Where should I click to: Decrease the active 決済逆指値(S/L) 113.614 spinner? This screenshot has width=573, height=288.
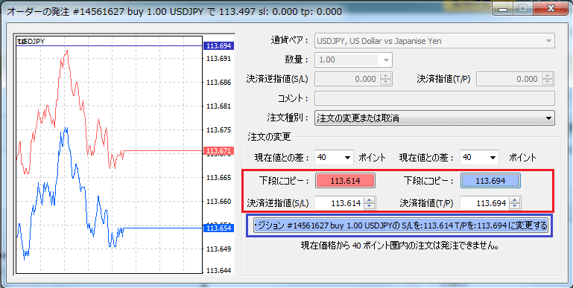tap(370, 206)
